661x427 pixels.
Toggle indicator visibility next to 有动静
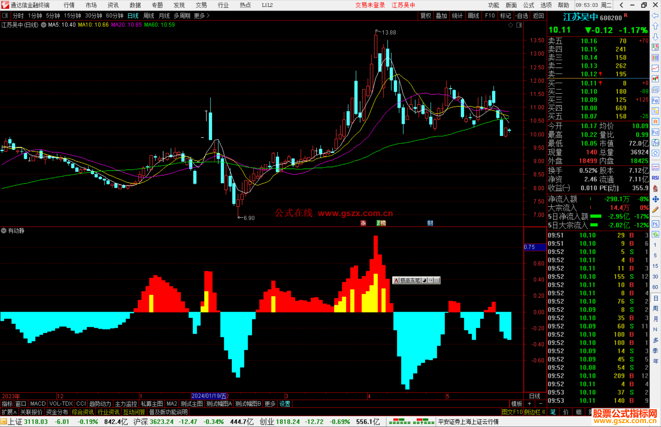(x=4, y=231)
